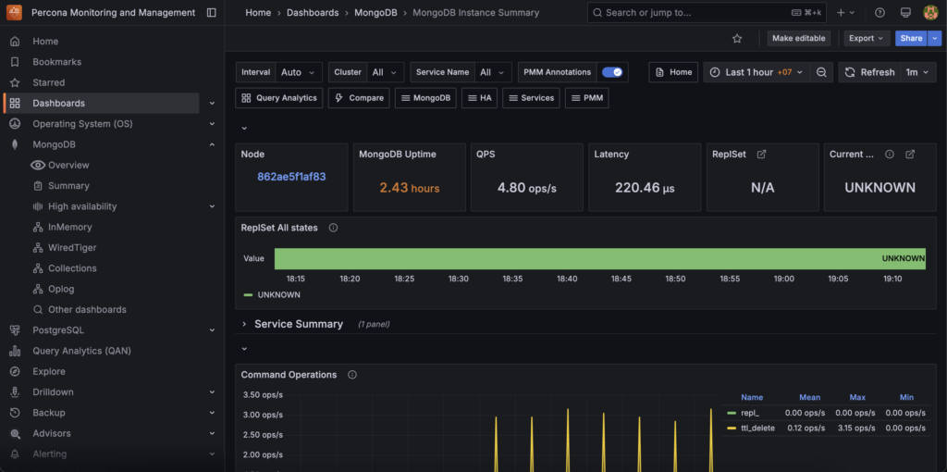
Task: Click the Explore compass icon
Action: click(15, 371)
